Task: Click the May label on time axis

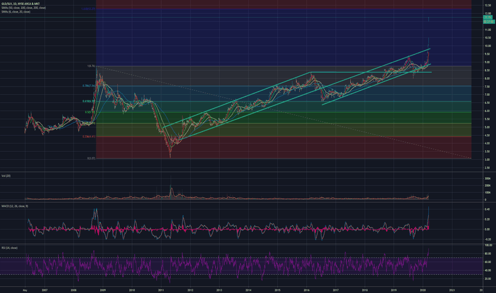Action: 25,290
